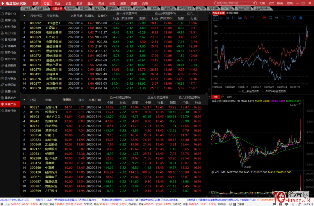Image resolution: width=314 pixels, height=206 pixels.
Task: Click the checkmark T/H icon in chart toolbar
Action: (x=270, y=18)
